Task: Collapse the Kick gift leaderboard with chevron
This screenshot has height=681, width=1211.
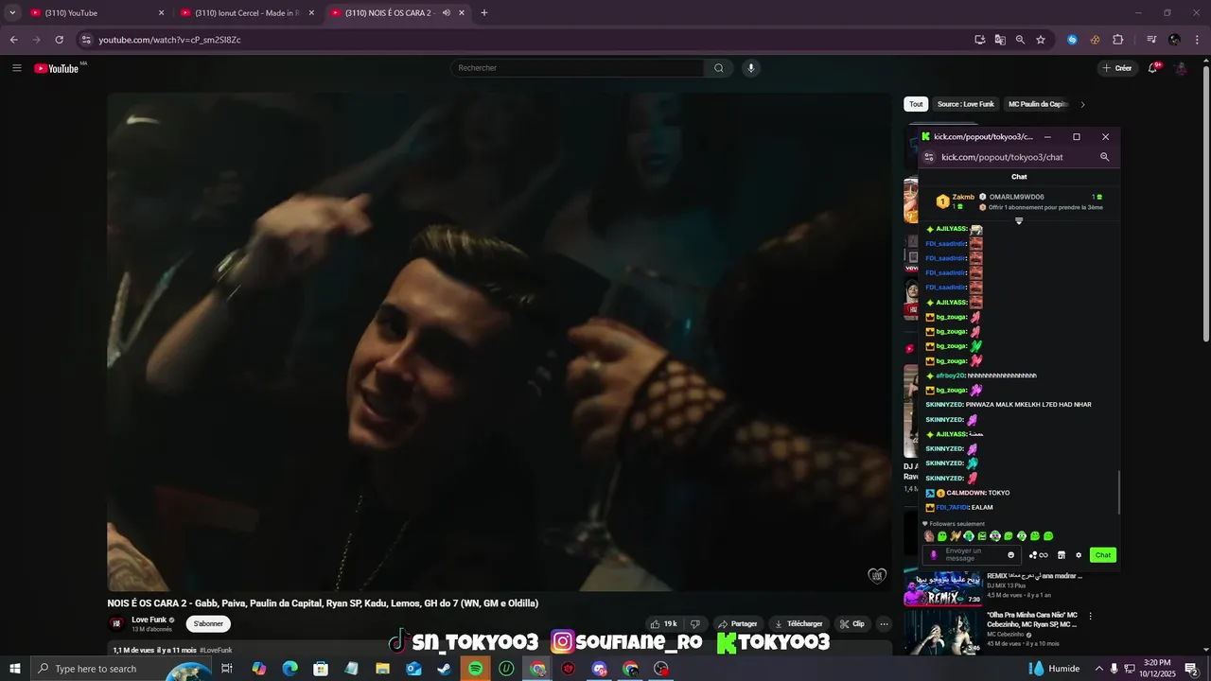Action: point(1019,221)
